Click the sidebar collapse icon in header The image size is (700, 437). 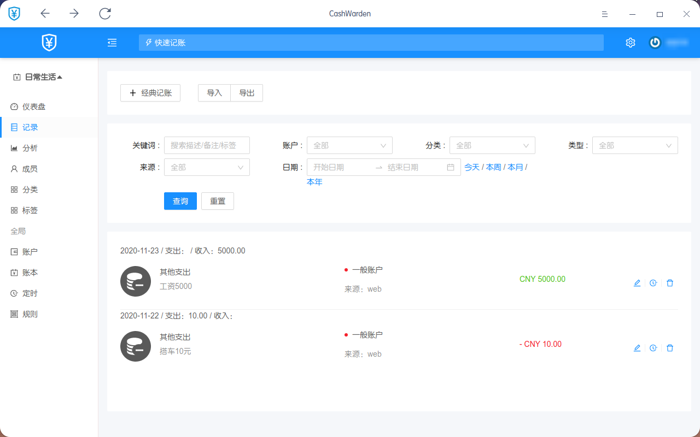[x=112, y=43]
